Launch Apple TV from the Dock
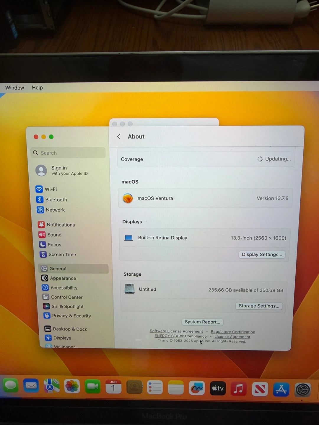Image resolution: width=319 pixels, height=425 pixels. click(218, 388)
